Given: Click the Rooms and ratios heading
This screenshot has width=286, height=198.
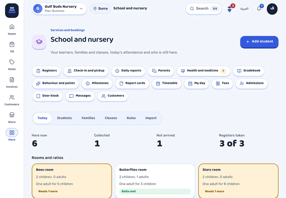Looking at the screenshot, I should click(x=47, y=158).
